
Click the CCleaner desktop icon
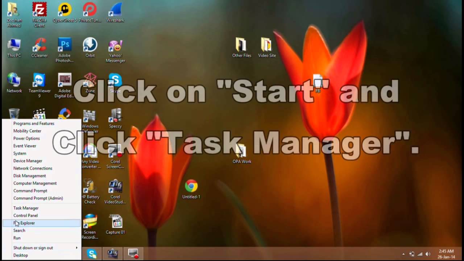click(39, 47)
